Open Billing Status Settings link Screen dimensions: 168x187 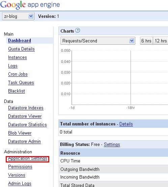[112, 145]
